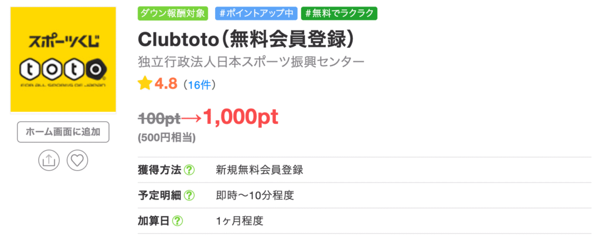Select the ダウン報酬対象 tag
This screenshot has height=242, width=600.
[173, 13]
